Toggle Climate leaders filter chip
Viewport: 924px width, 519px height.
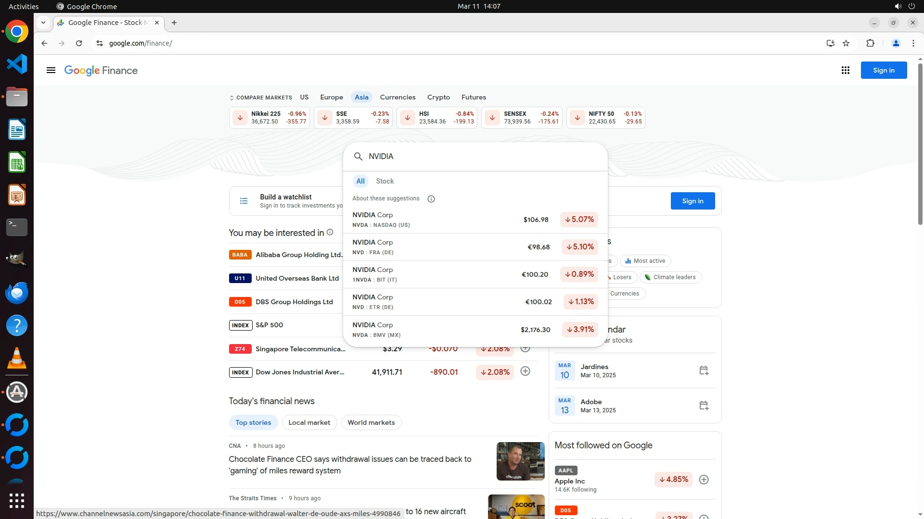point(670,277)
